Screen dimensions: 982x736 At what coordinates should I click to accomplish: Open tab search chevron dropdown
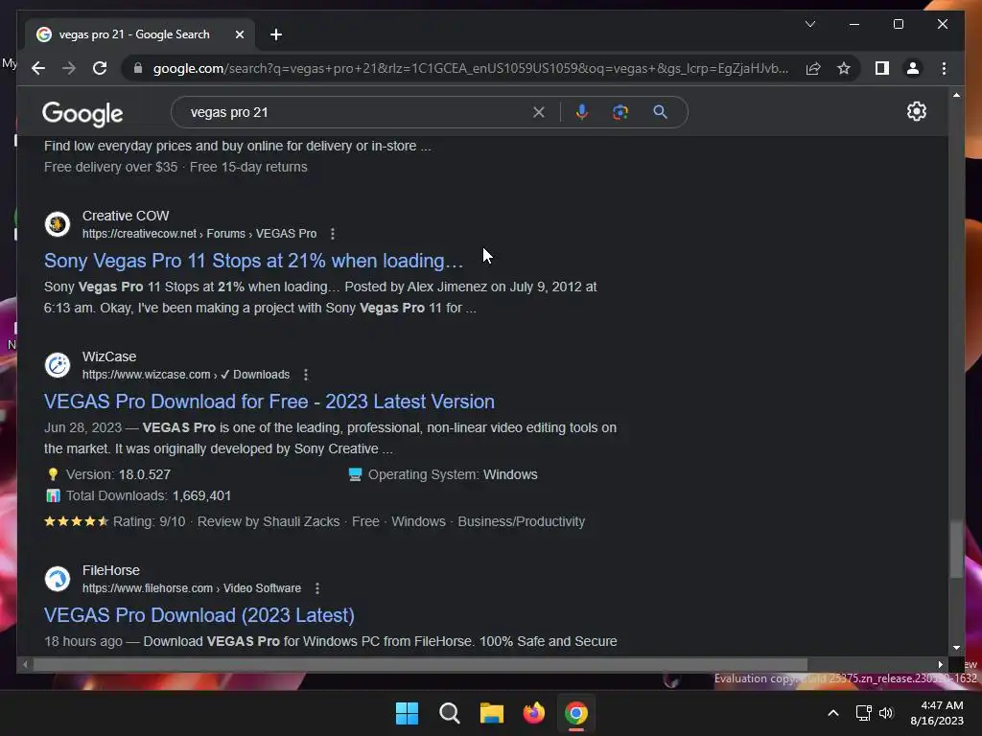(809, 24)
